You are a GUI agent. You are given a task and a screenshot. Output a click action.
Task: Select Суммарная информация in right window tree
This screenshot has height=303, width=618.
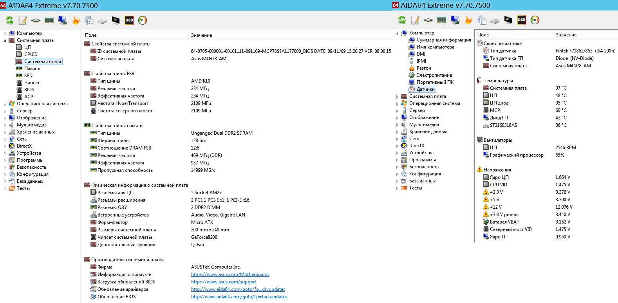tap(444, 40)
